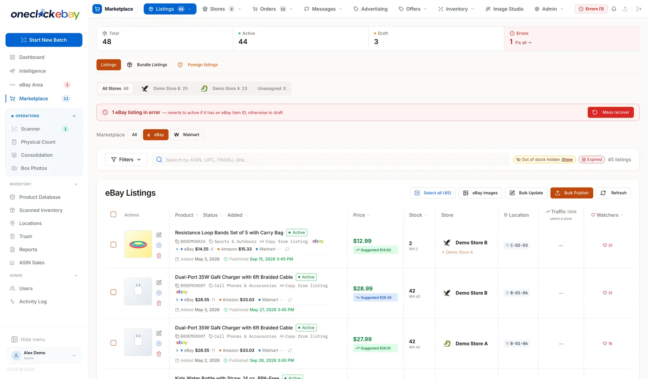Viewport: 648px width, 379px height.
Task: Select Demo Store A store tab
Action: click(224, 89)
